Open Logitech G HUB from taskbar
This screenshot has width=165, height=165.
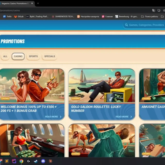coord(29,161)
